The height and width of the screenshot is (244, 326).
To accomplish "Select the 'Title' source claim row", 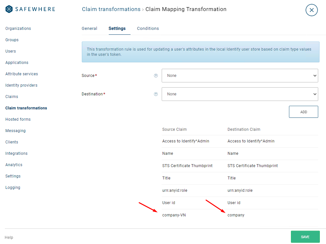I will point(166,178).
